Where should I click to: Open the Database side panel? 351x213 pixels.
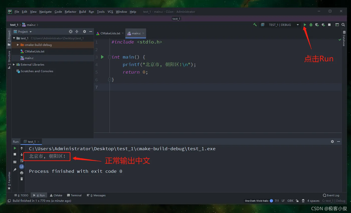tap(344, 38)
